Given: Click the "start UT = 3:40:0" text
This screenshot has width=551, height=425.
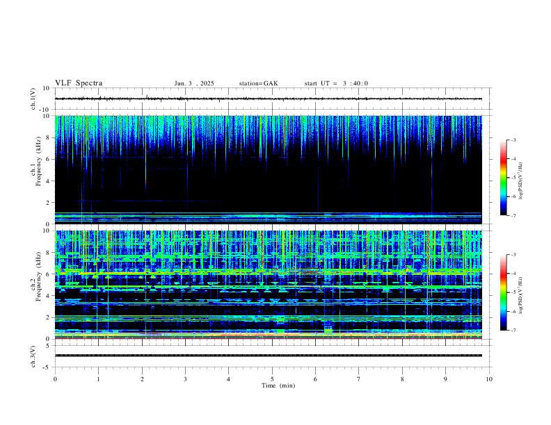Looking at the screenshot, I should coord(336,83).
